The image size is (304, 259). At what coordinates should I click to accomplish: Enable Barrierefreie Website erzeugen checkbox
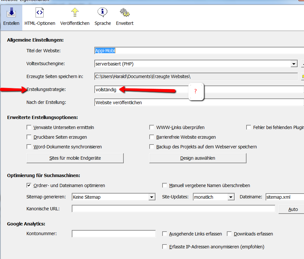[152, 137]
